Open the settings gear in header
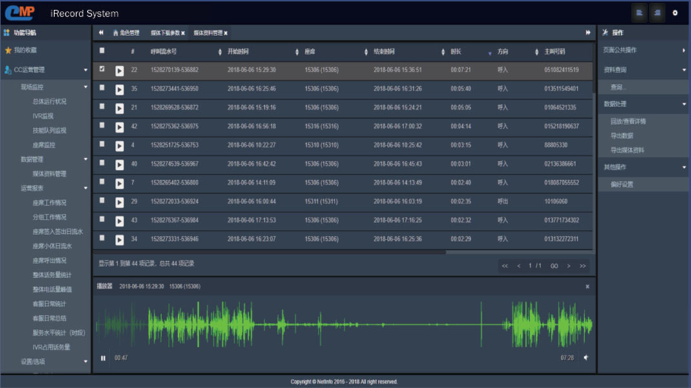691x388 pixels. [675, 13]
